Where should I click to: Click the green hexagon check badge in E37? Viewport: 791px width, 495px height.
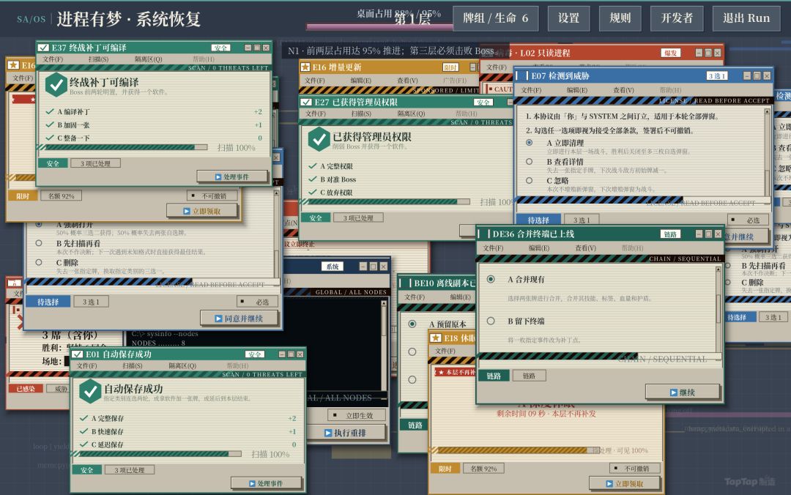[56, 85]
